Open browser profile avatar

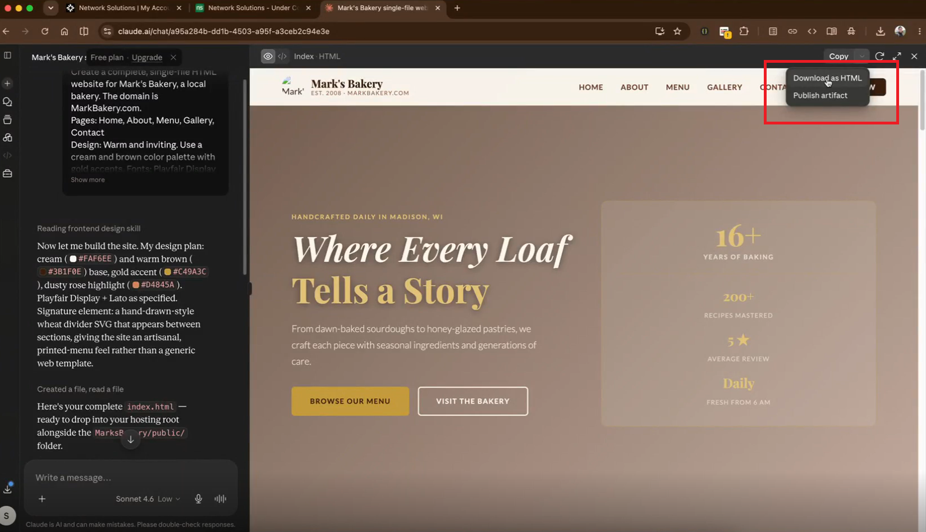[x=900, y=31]
